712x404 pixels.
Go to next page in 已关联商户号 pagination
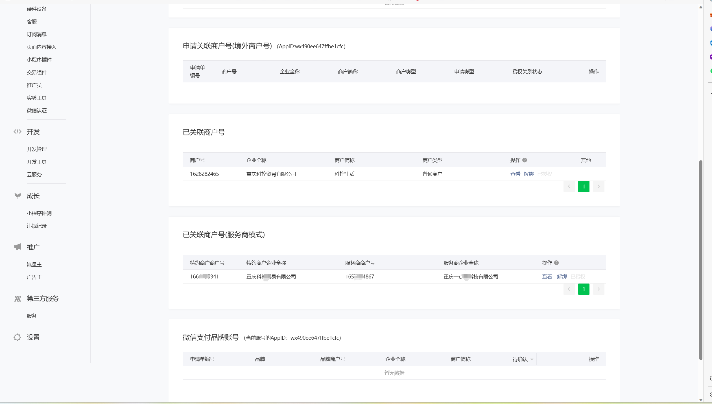pyautogui.click(x=599, y=186)
